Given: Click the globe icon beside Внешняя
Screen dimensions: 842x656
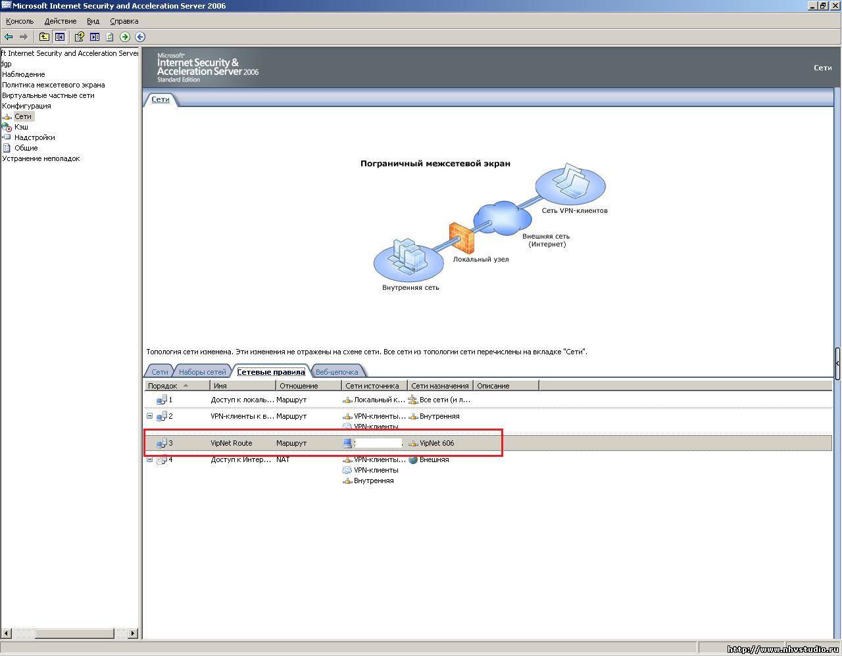Looking at the screenshot, I should coord(413,459).
